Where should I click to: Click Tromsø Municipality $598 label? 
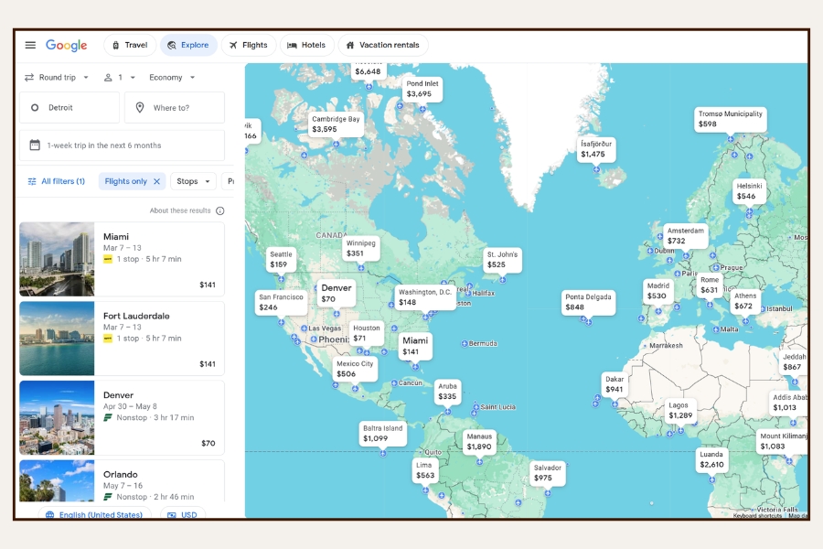730,119
